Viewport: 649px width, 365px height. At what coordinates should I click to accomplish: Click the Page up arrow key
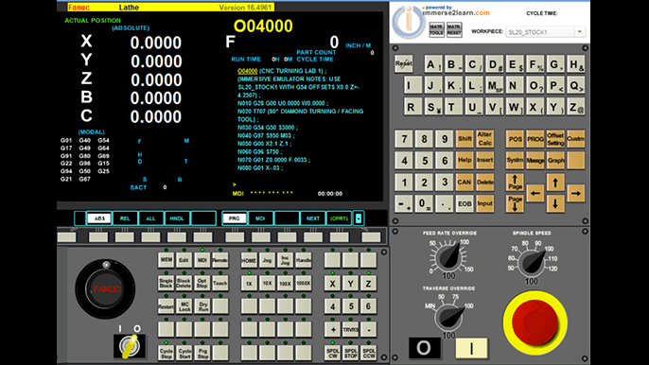(515, 182)
